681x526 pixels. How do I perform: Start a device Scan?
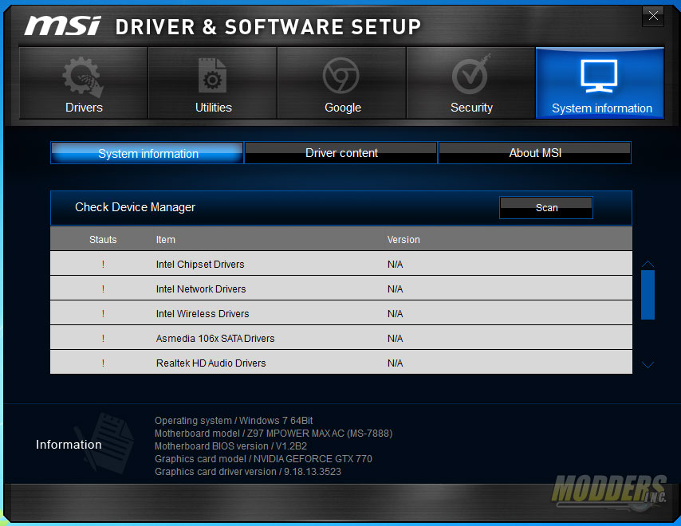(546, 208)
